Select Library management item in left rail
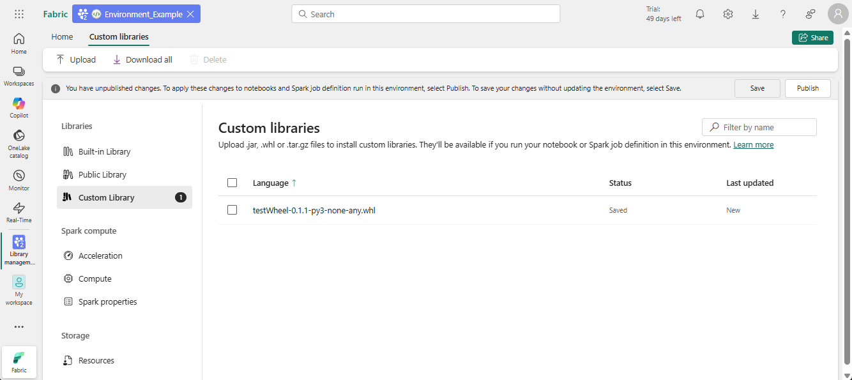Screen dimensions: 852x380 pos(19,250)
